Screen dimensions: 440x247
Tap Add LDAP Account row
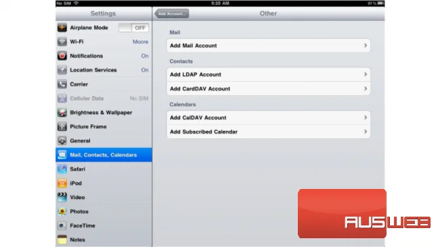point(268,74)
